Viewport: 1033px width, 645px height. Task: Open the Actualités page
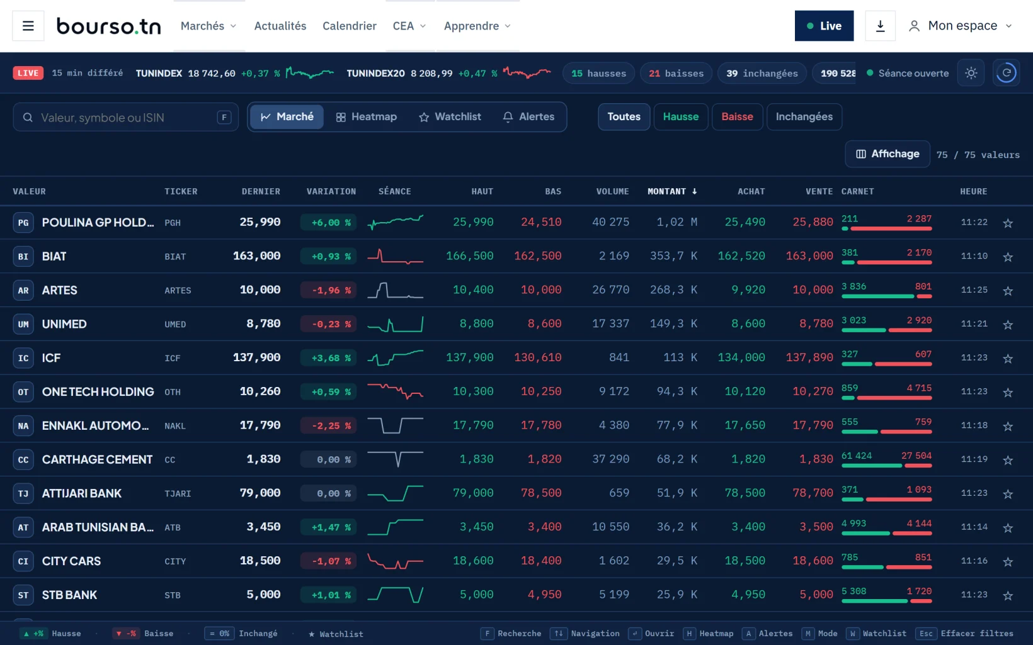click(280, 26)
